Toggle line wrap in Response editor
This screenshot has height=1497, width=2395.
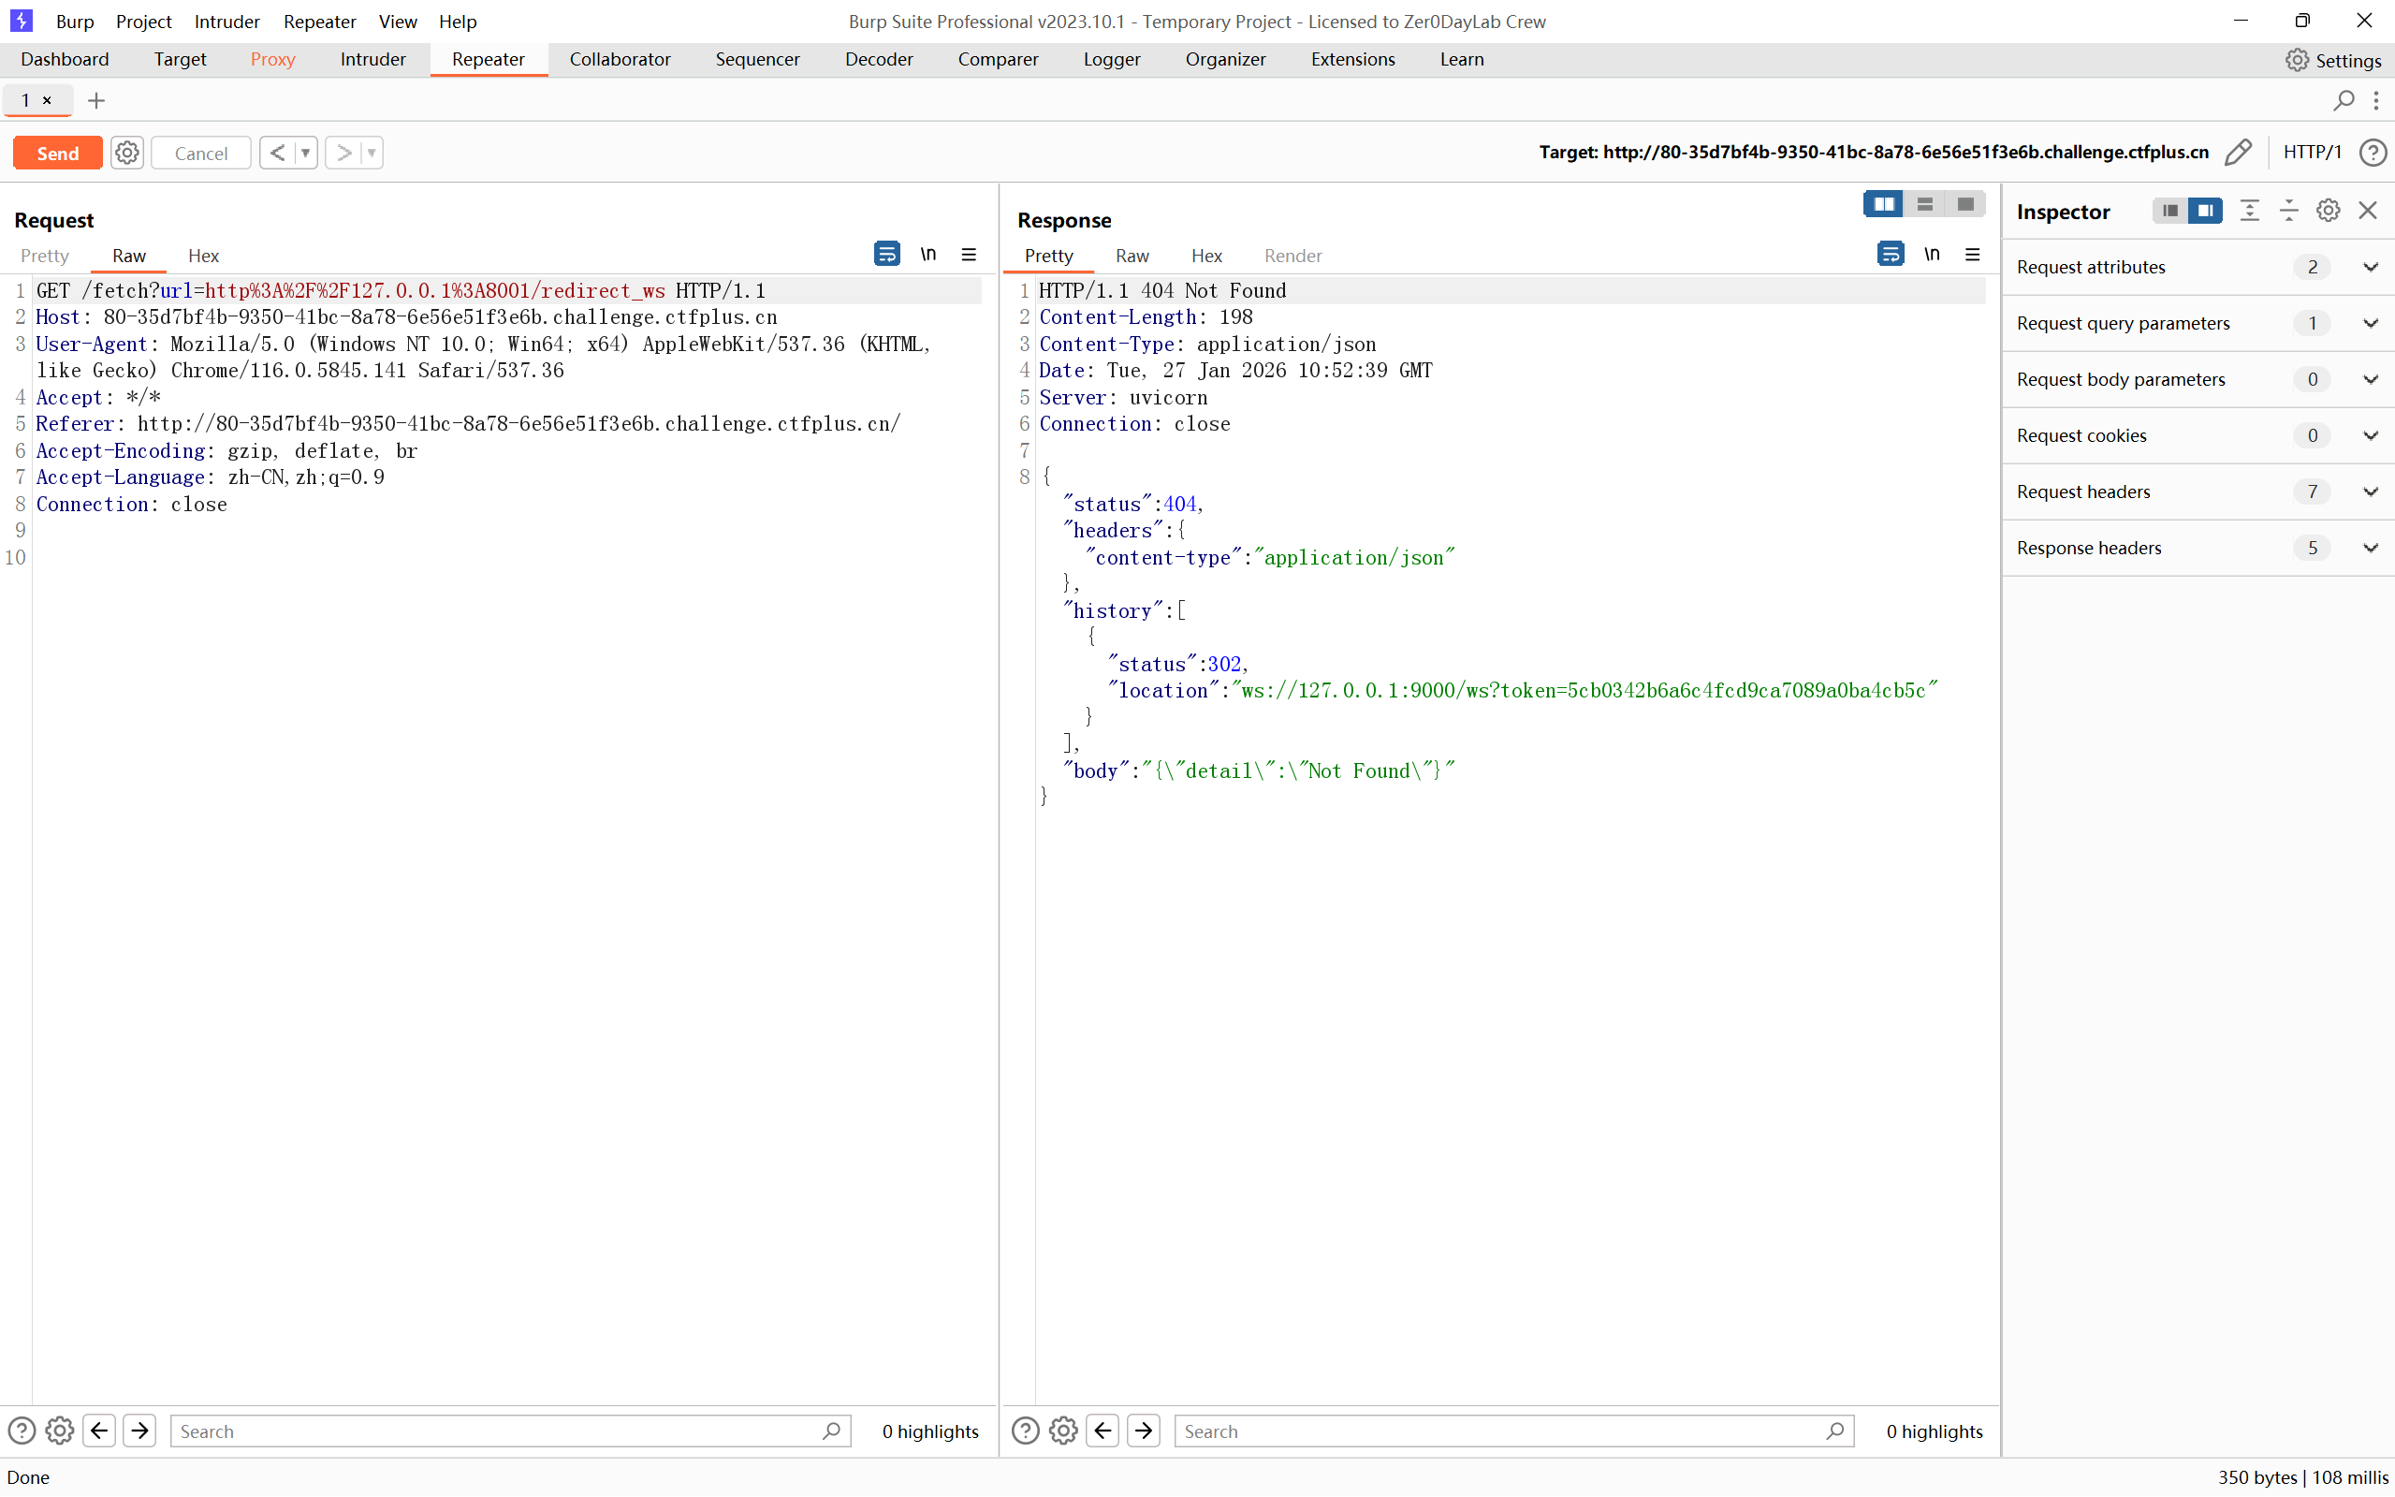(x=1891, y=255)
